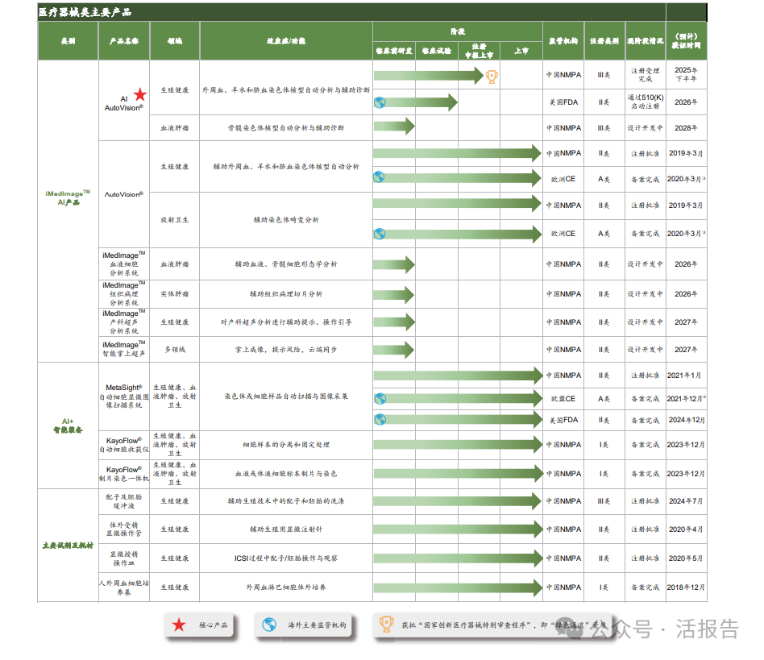Click the KayoFlow 自动细胞收获仪 product cell

point(123,445)
